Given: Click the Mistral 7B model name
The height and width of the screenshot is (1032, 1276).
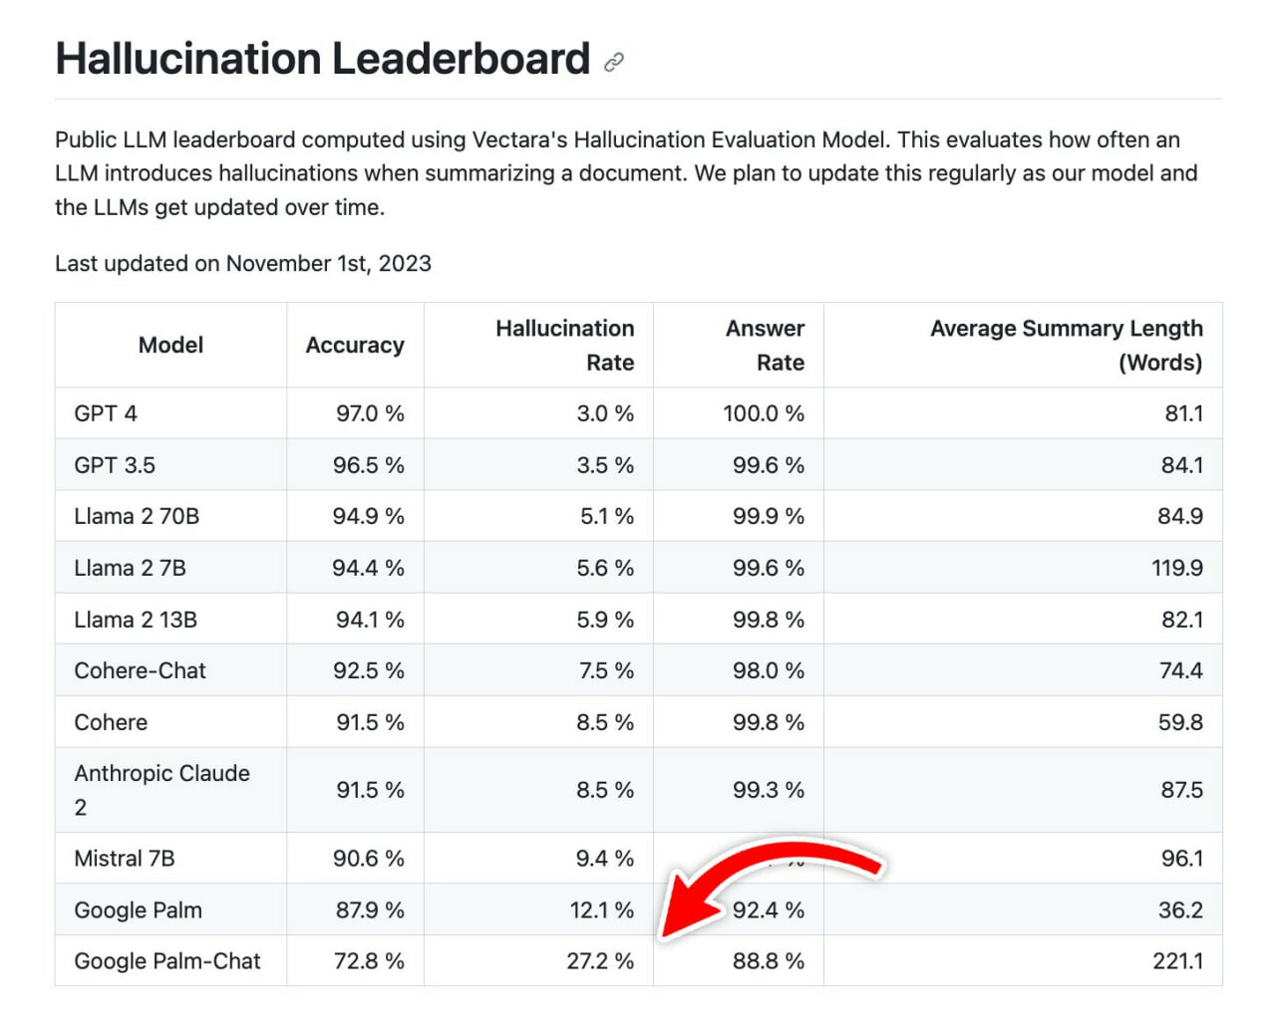Looking at the screenshot, I should click(x=125, y=859).
